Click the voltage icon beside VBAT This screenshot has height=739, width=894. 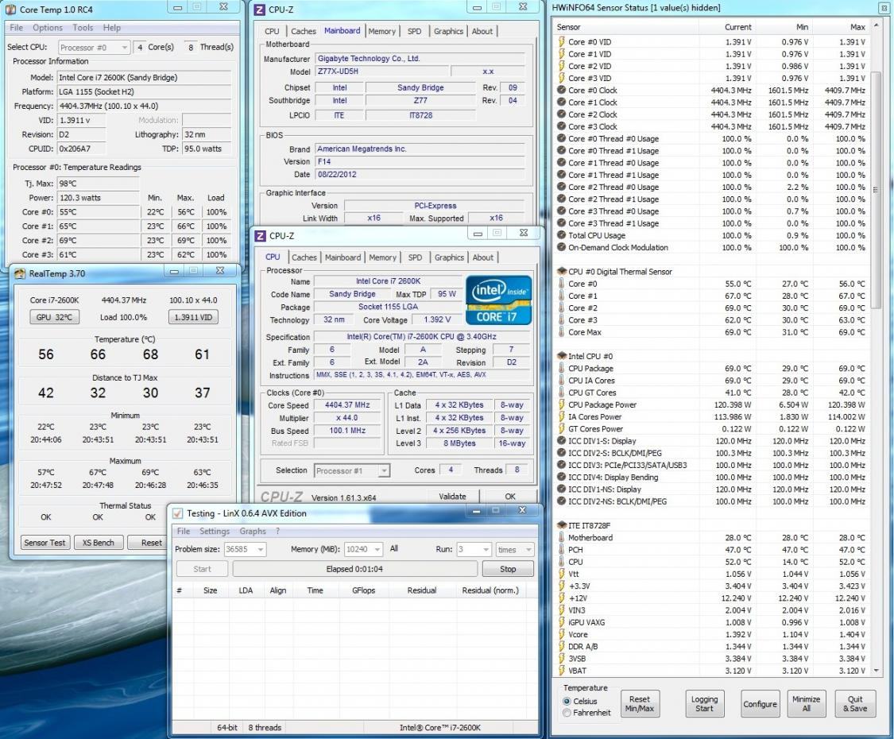(x=562, y=671)
